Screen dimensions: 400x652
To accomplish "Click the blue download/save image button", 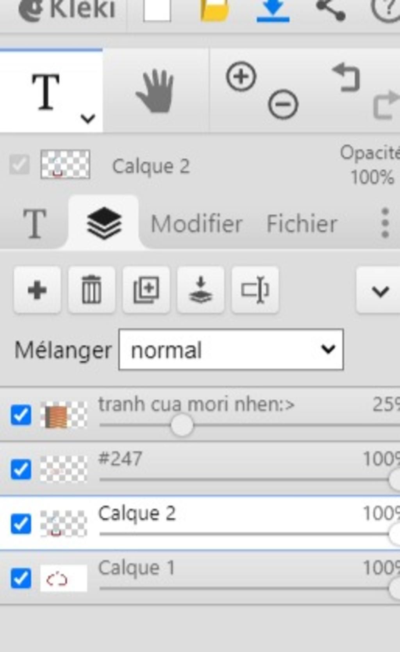I will pyautogui.click(x=273, y=11).
